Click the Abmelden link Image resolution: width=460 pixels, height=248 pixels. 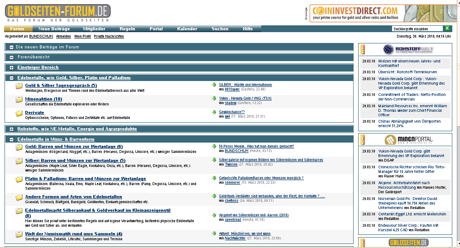pos(63,36)
